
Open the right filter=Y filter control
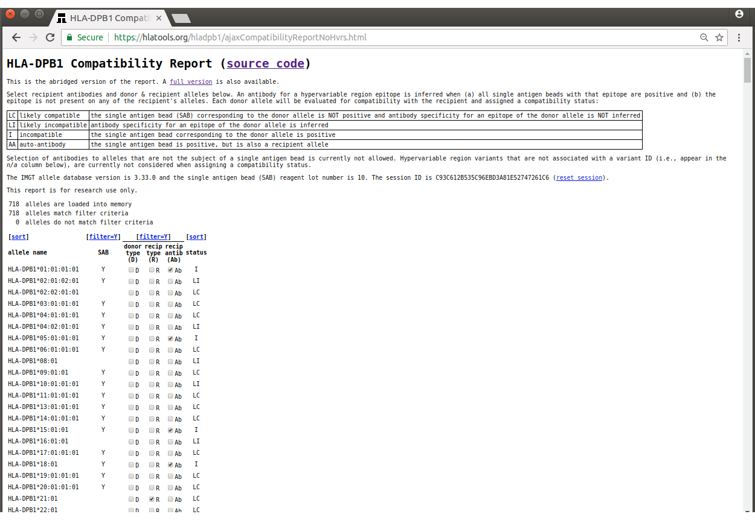pos(153,236)
